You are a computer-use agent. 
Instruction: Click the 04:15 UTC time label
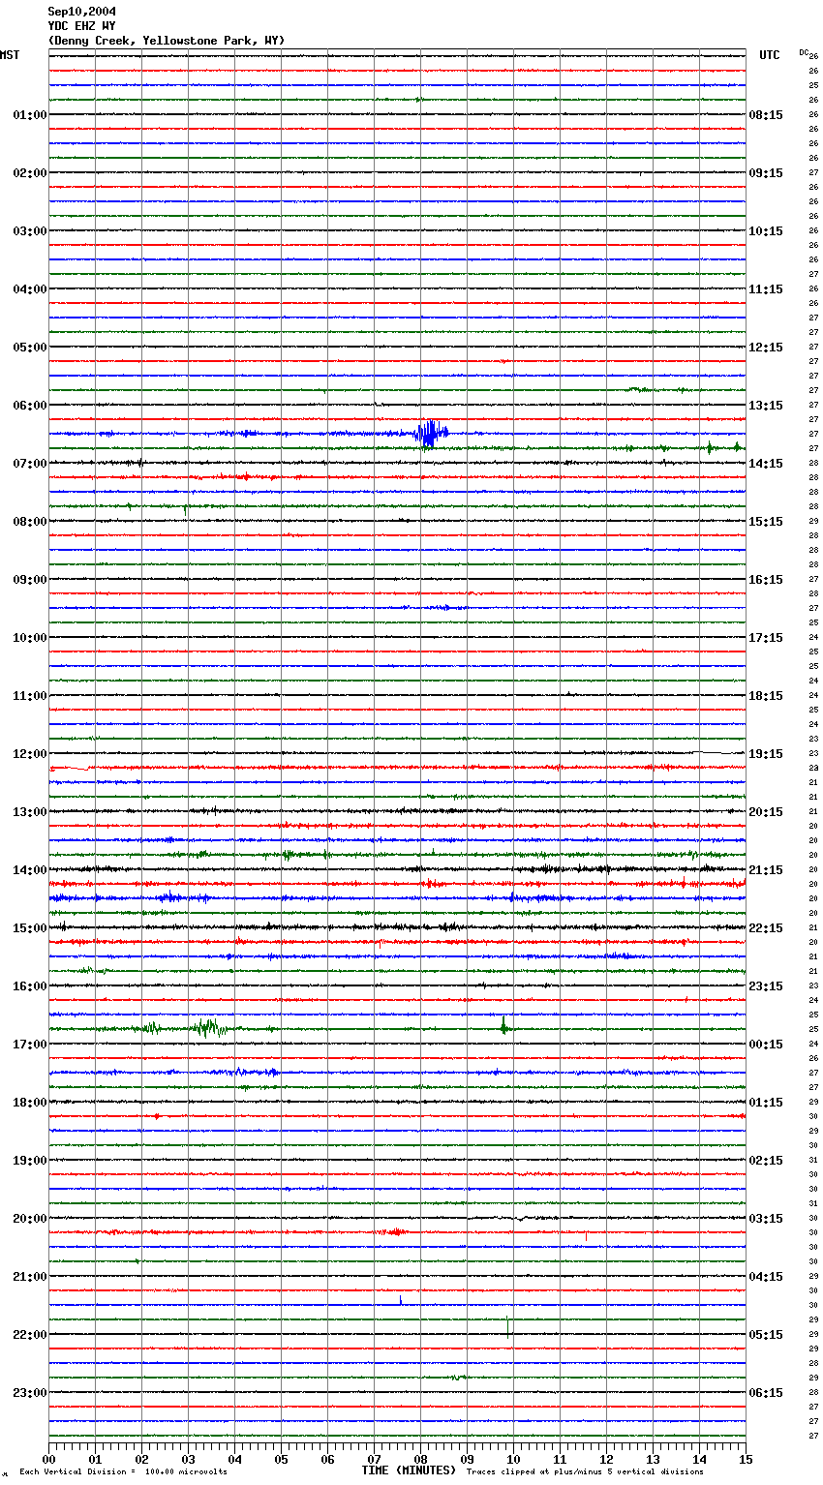pyautogui.click(x=766, y=1277)
